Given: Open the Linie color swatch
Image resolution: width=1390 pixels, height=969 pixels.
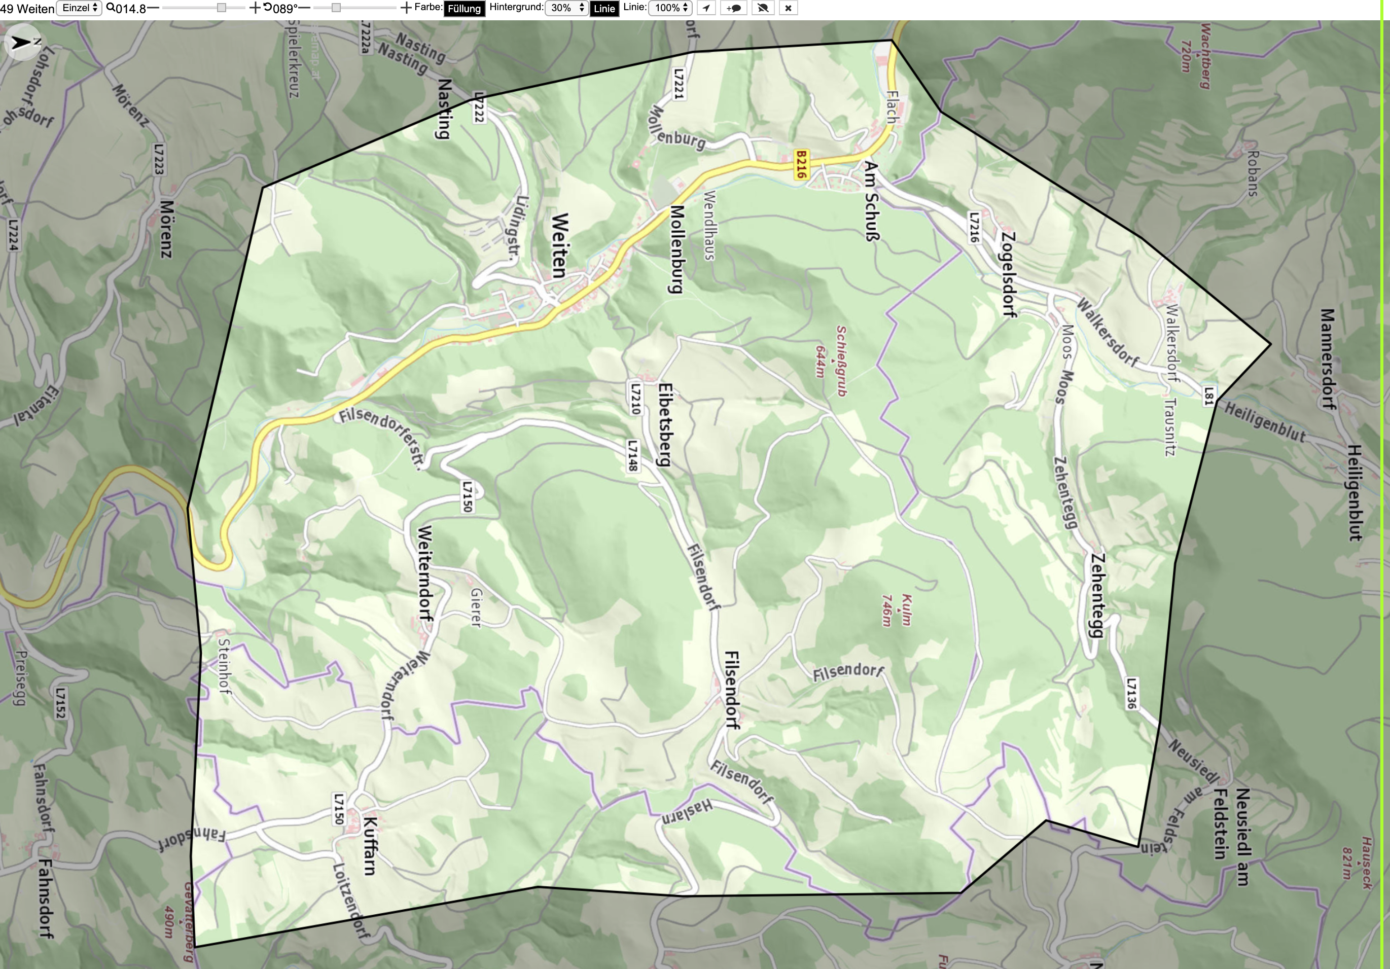Looking at the screenshot, I should coord(604,9).
